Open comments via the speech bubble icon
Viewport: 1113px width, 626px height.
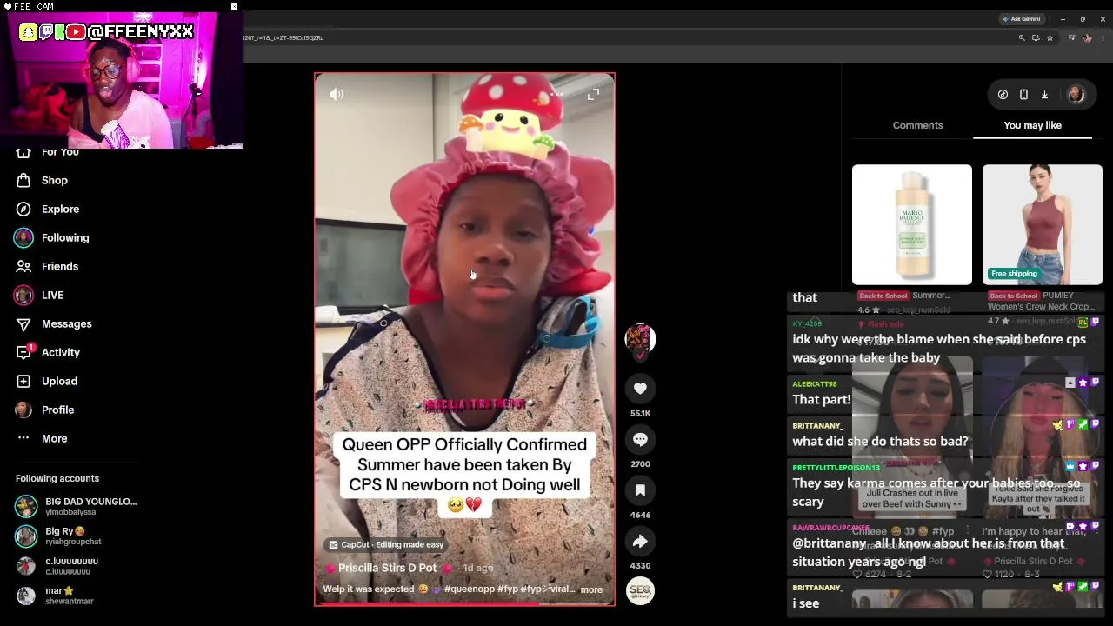[640, 440]
